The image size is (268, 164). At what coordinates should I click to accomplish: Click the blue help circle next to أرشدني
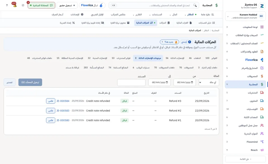(x=190, y=42)
